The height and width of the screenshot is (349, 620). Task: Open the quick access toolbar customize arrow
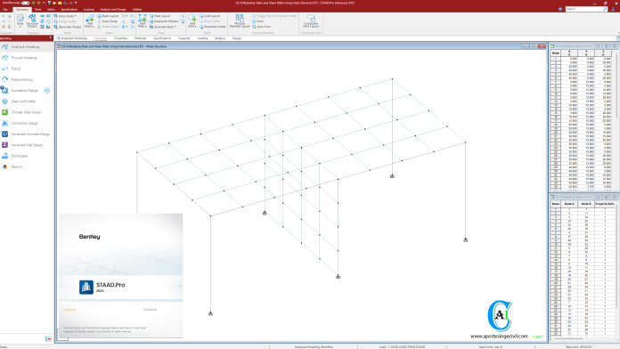[x=76, y=3]
